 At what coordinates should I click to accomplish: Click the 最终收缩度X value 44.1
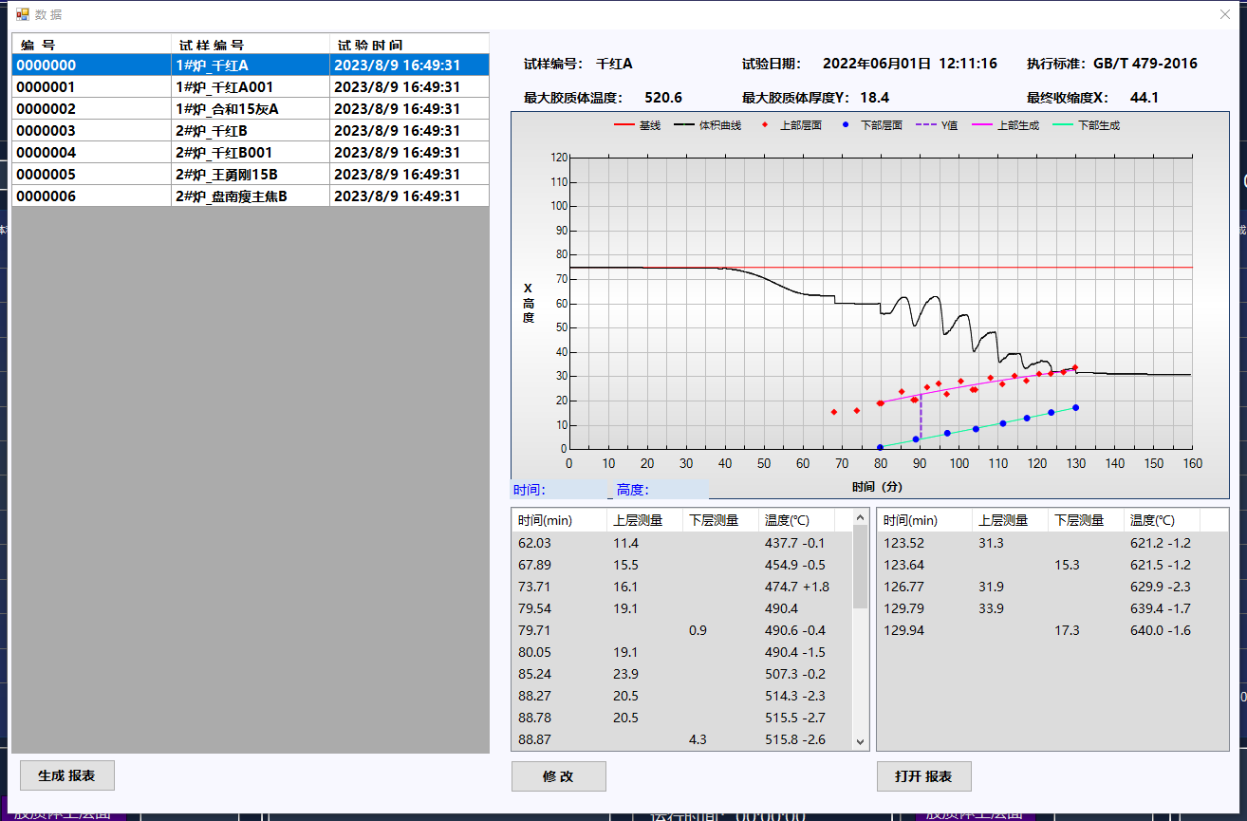pyautogui.click(x=1145, y=98)
